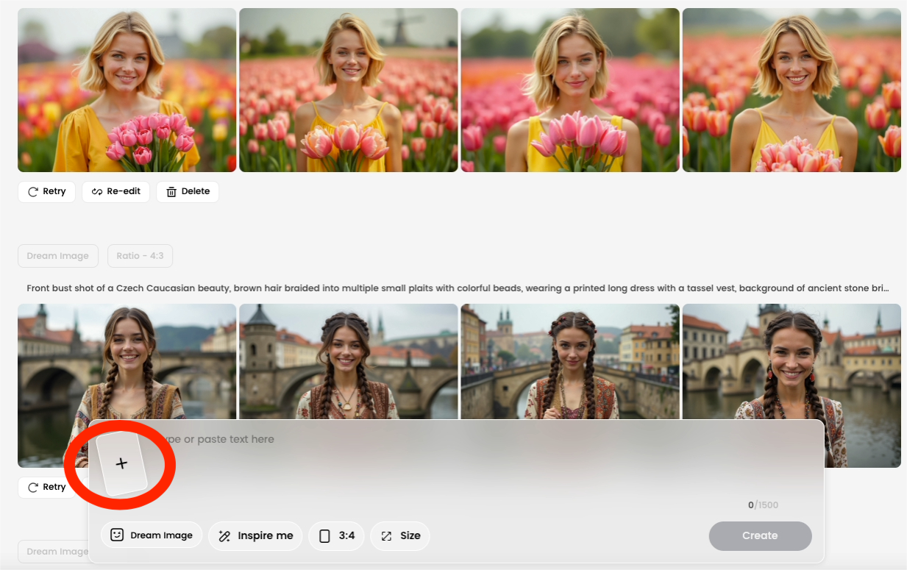Open the 3:4 aspect ratio selector
907x570 pixels.
(336, 535)
